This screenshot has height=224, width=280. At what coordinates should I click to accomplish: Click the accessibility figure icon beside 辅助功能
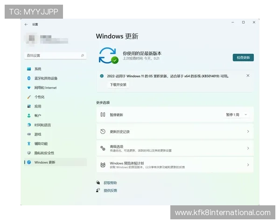point(29,143)
